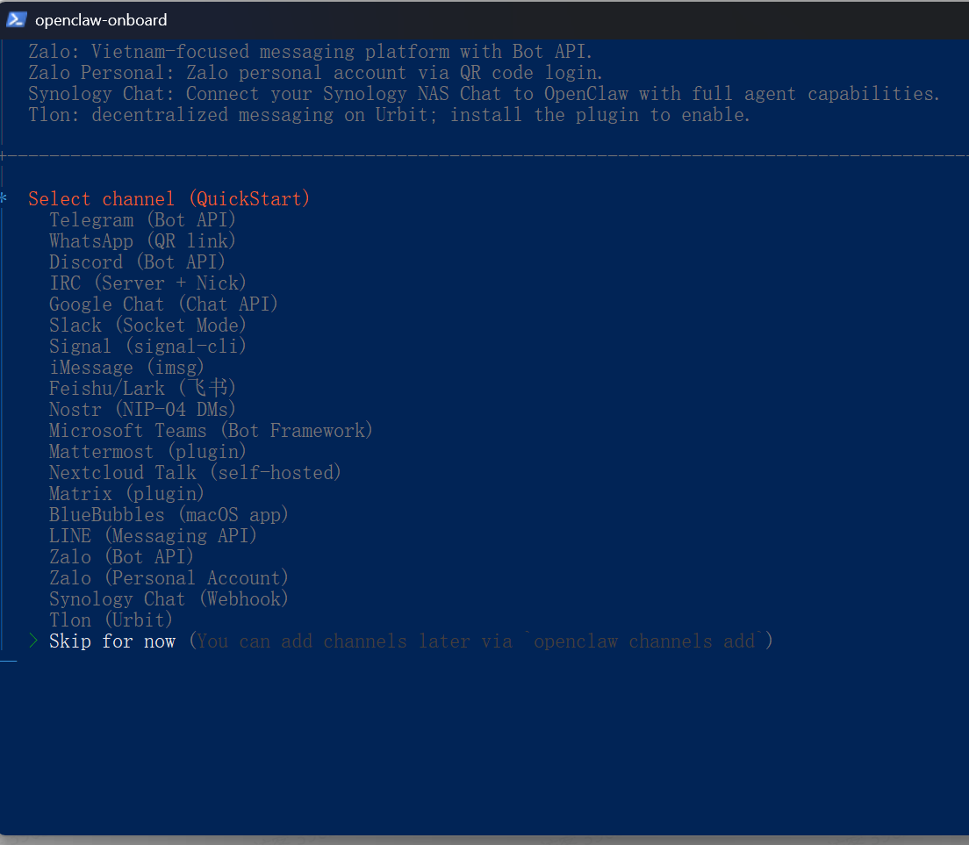This screenshot has width=969, height=845.
Task: Pick Mattermost (plugin) channel
Action: point(147,452)
